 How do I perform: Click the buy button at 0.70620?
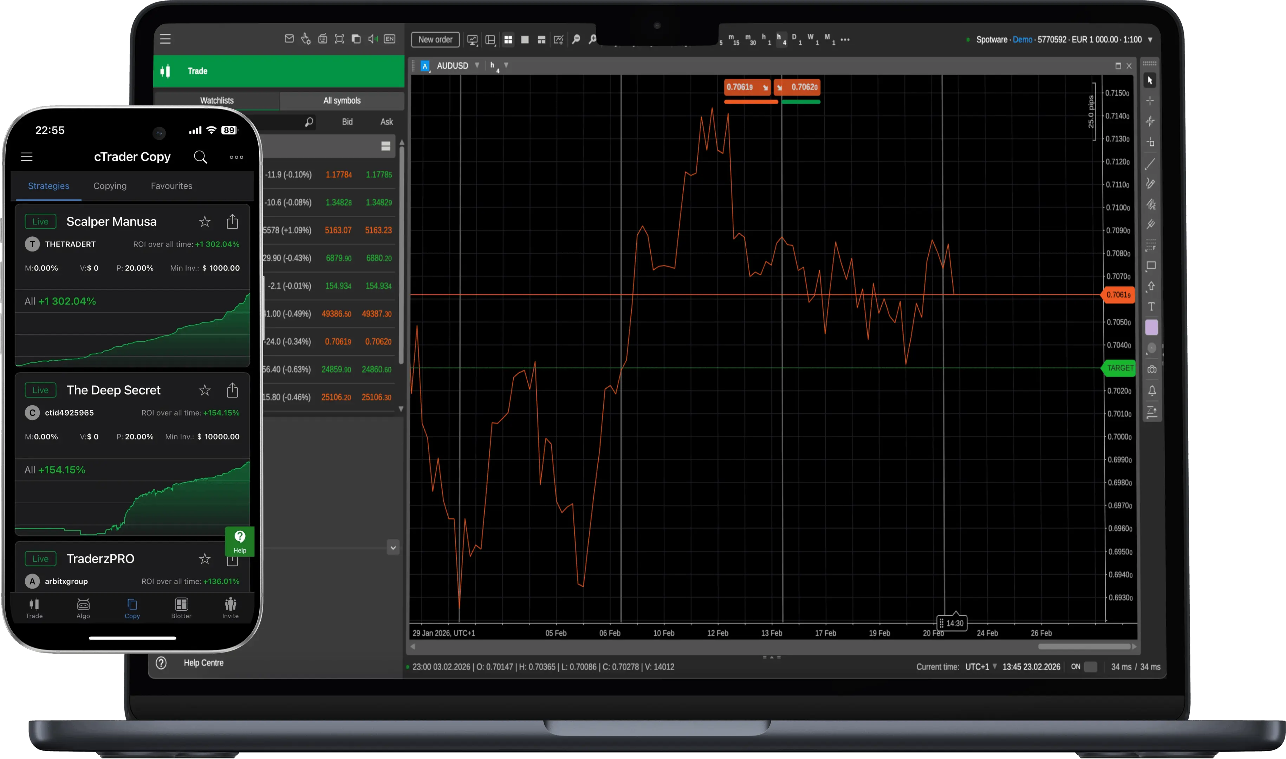click(x=798, y=87)
